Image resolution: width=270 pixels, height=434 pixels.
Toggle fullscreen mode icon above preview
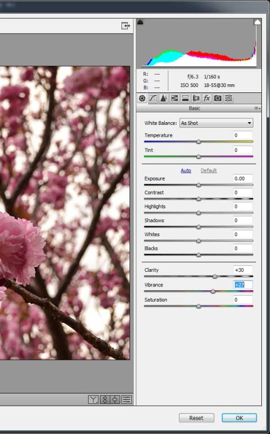126,26
